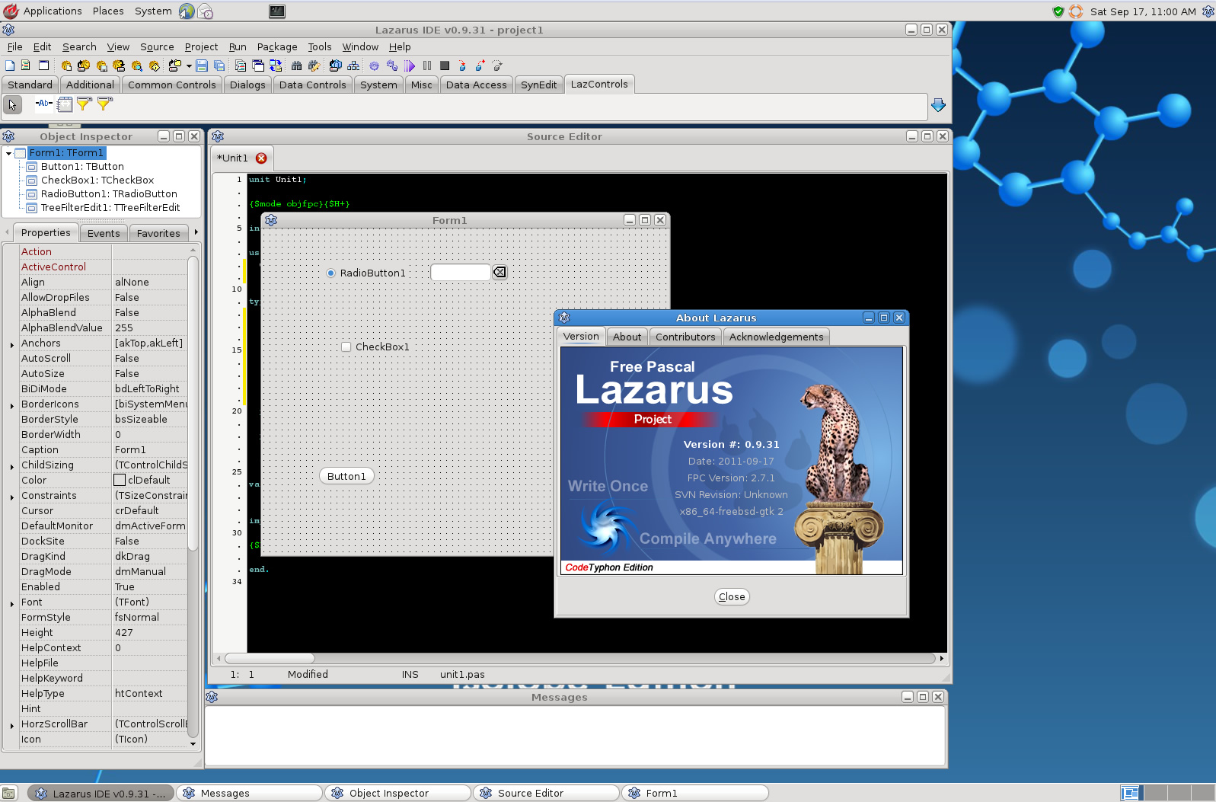Viewport: 1216px width, 802px height.
Task: Switch to Object Inspector in taskbar
Action: tap(398, 793)
